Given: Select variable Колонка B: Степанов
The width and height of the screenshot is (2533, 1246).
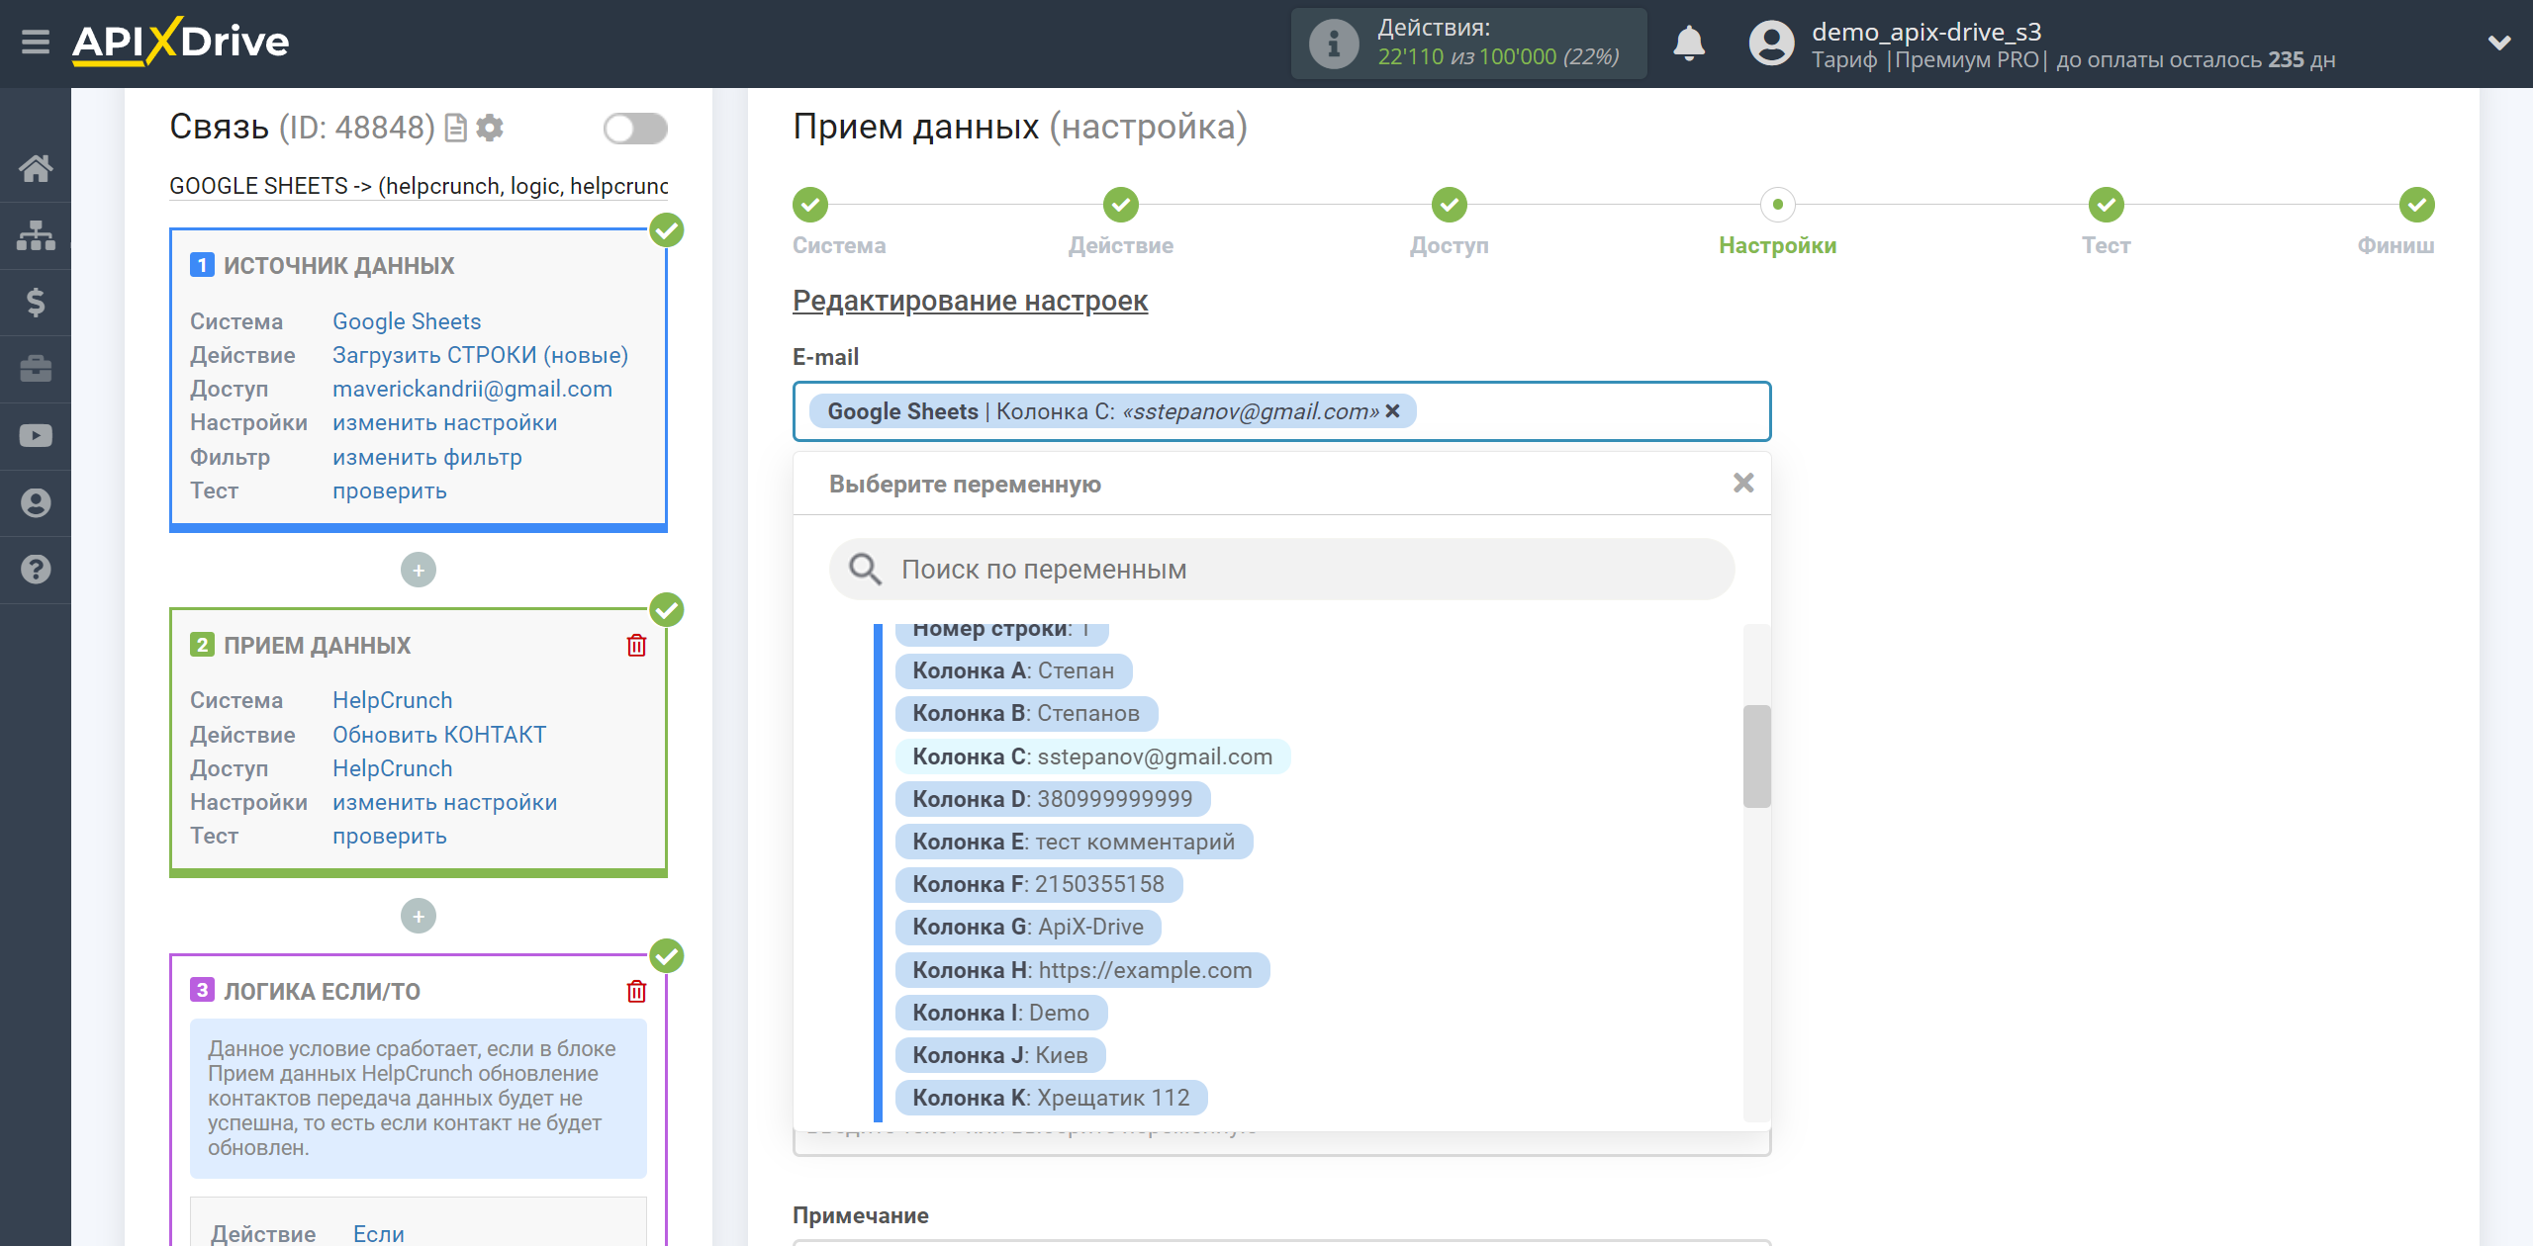Looking at the screenshot, I should point(1026,713).
